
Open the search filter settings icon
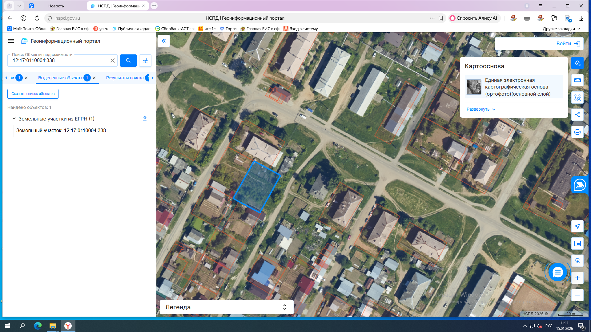145,61
